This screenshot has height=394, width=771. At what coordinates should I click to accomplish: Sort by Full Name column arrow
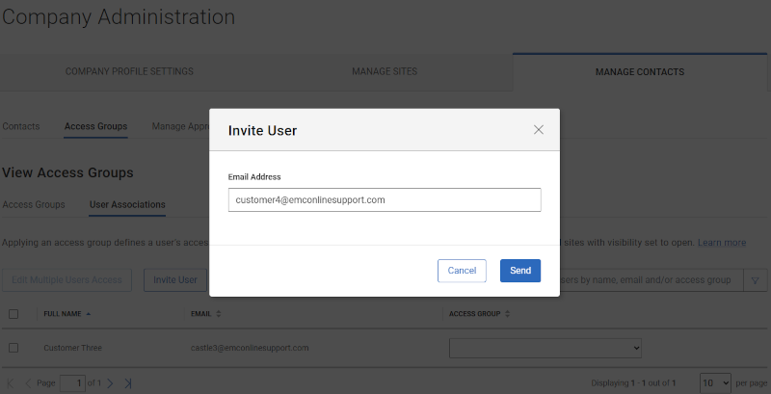(90, 314)
